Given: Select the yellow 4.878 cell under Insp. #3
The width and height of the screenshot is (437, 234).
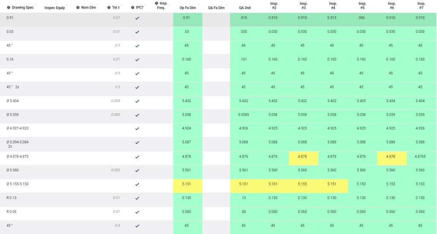Looking at the screenshot, I should (x=303, y=157).
